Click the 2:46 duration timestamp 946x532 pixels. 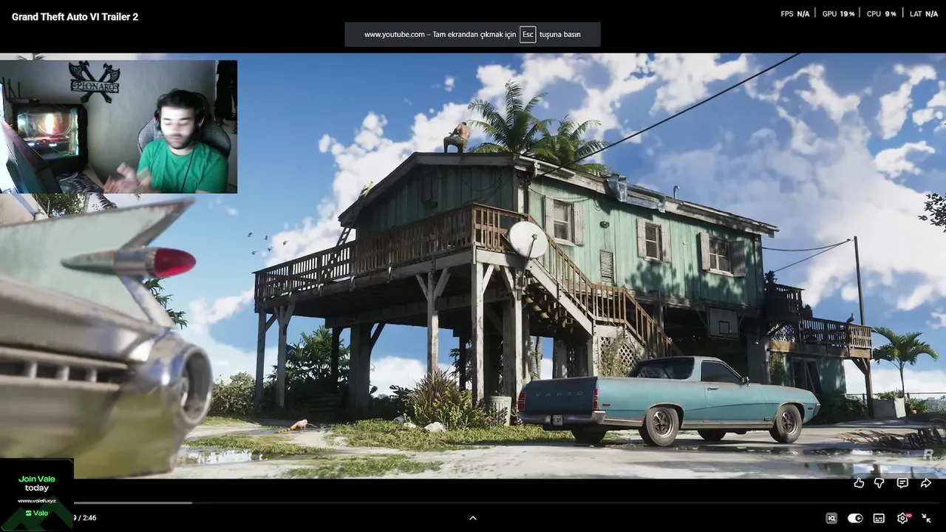point(89,518)
